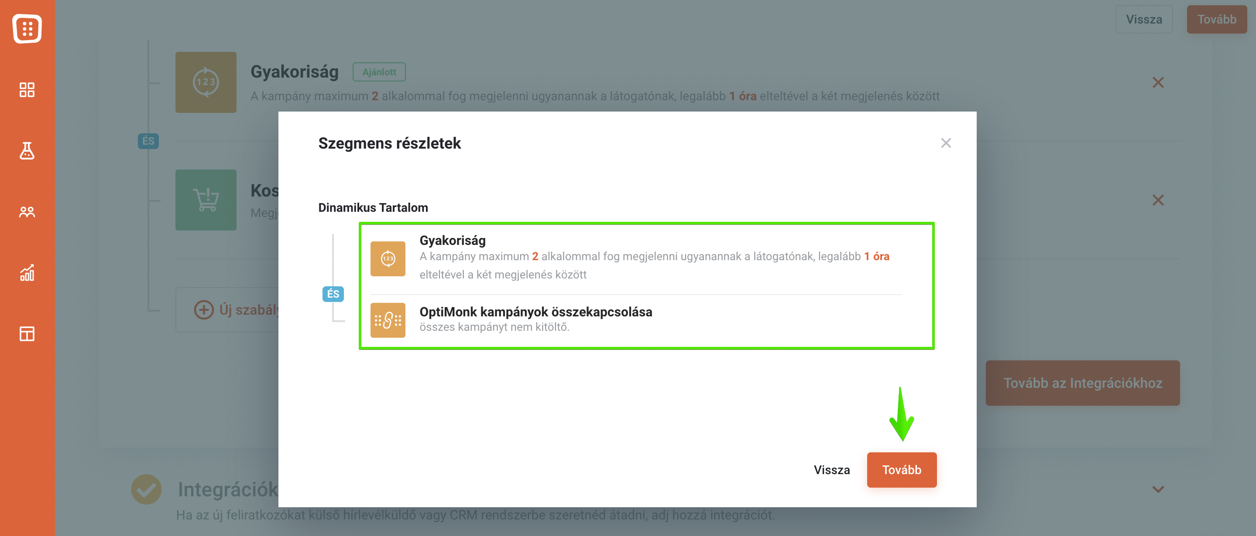This screenshot has height=536, width=1256.
Task: Open the dashboard grid icon in the sidebar
Action: click(x=27, y=90)
